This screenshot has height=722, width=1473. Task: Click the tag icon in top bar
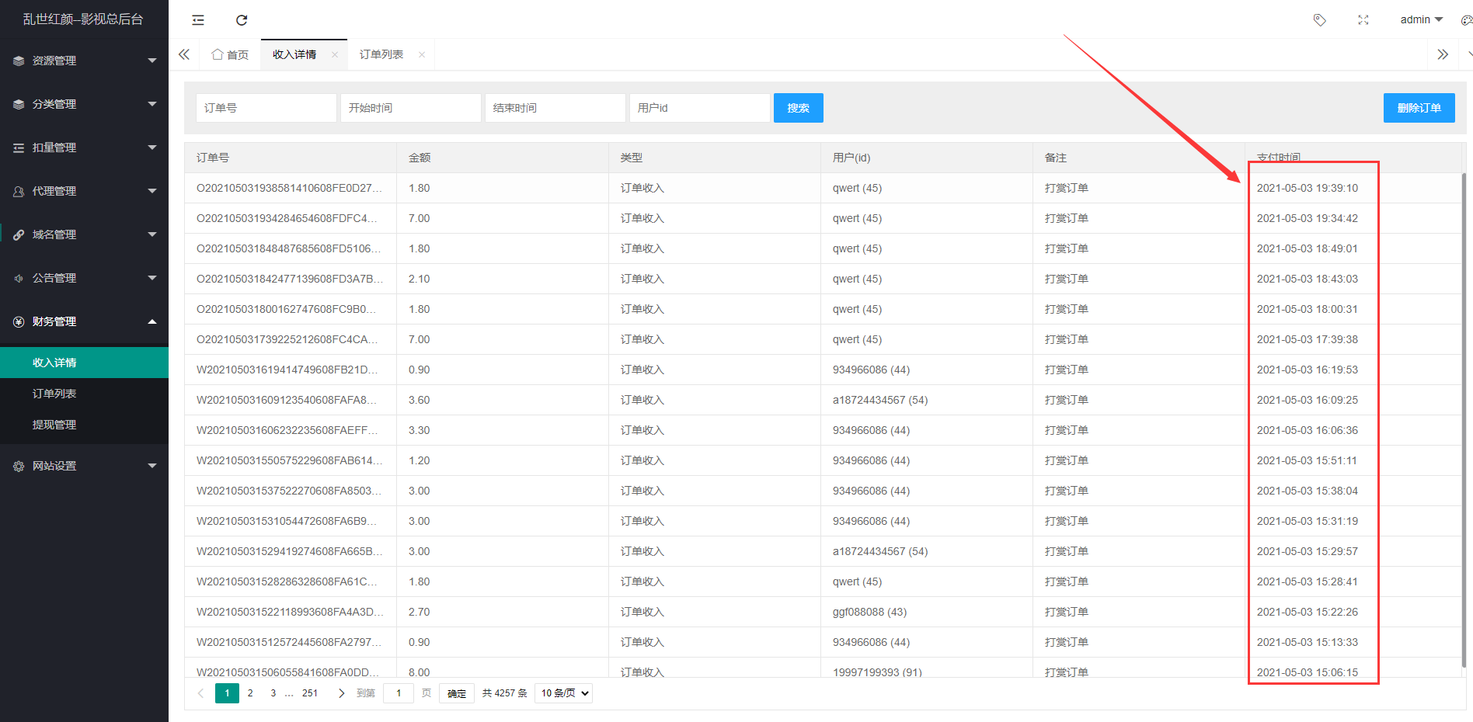pyautogui.click(x=1319, y=20)
